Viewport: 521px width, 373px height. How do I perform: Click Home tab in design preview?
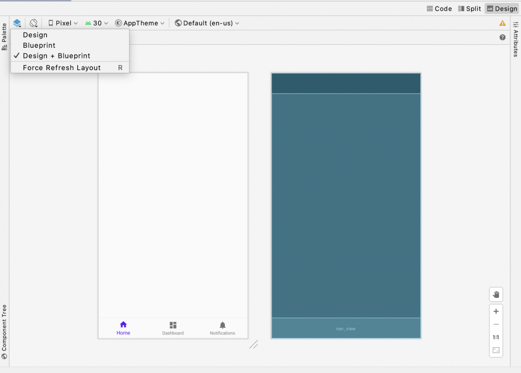(123, 328)
